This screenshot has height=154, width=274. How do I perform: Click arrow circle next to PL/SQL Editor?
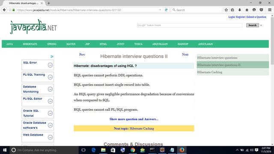tap(50, 101)
